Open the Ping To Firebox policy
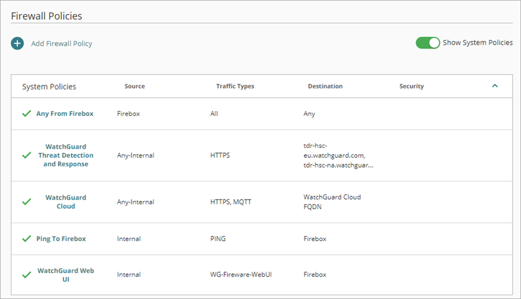Image resolution: width=521 pixels, height=299 pixels. point(61,238)
